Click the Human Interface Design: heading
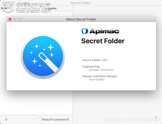This screenshot has width=162, height=124. pos(100,76)
